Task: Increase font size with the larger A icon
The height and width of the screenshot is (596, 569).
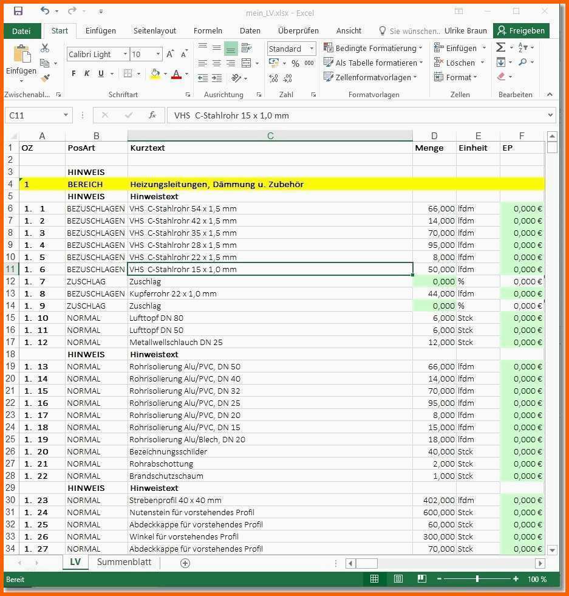Action: coord(170,54)
